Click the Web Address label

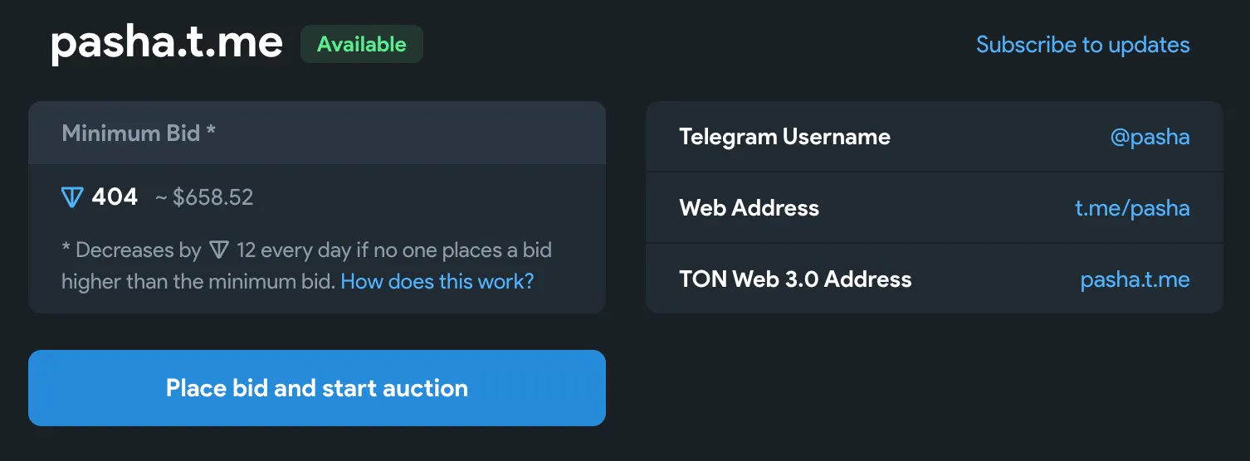pos(749,208)
